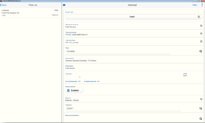Open the Usage Type dropdown
This screenshot has height=123, width=205.
(x=133, y=17)
